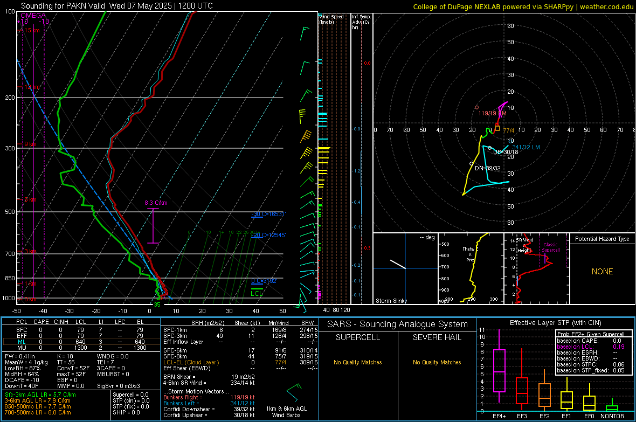Screen dimensions: 636x422
Task: Click the 'Effective Layer STP (with CIN)' heading
Action: click(555, 323)
